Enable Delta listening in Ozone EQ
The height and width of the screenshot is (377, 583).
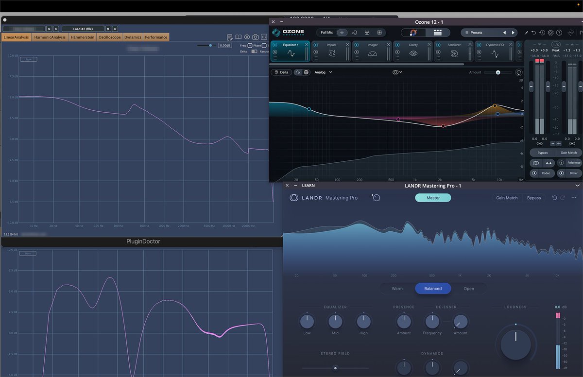coord(281,72)
